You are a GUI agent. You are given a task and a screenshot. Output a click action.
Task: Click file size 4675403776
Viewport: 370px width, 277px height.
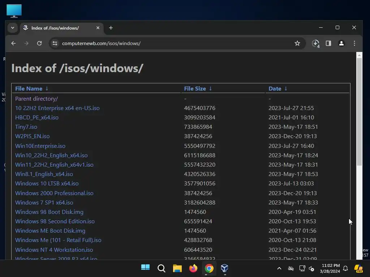point(199,108)
